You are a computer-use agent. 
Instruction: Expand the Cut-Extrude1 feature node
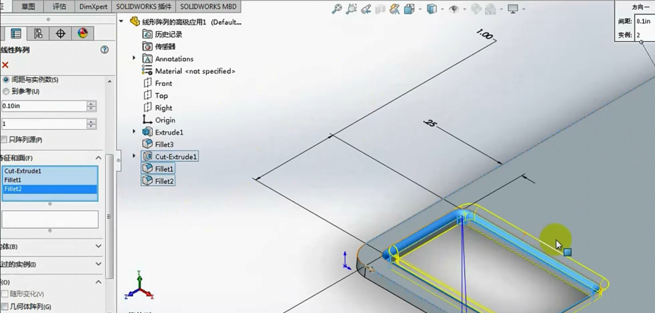tap(134, 156)
